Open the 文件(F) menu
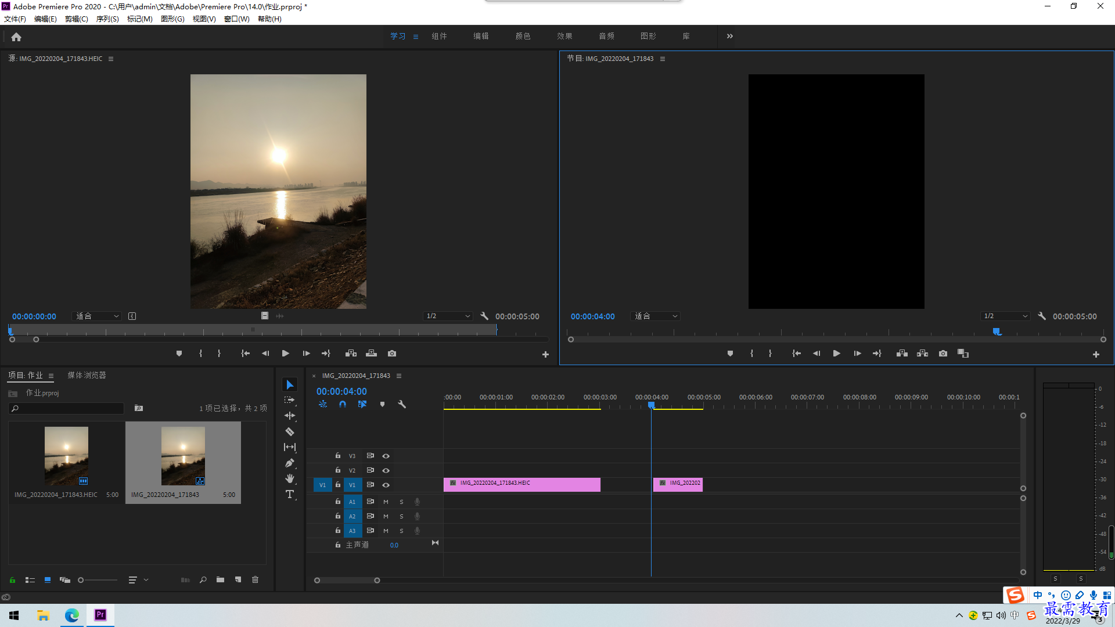Viewport: 1115px width, 627px height. (x=15, y=19)
